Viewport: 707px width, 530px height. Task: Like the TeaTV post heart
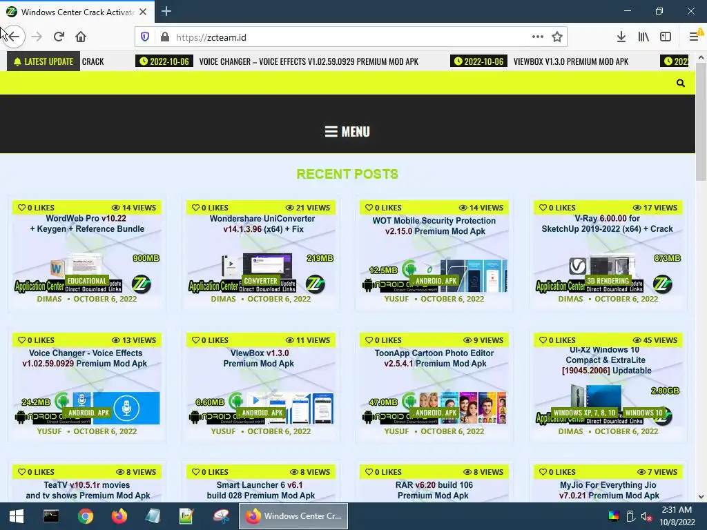pos(21,472)
